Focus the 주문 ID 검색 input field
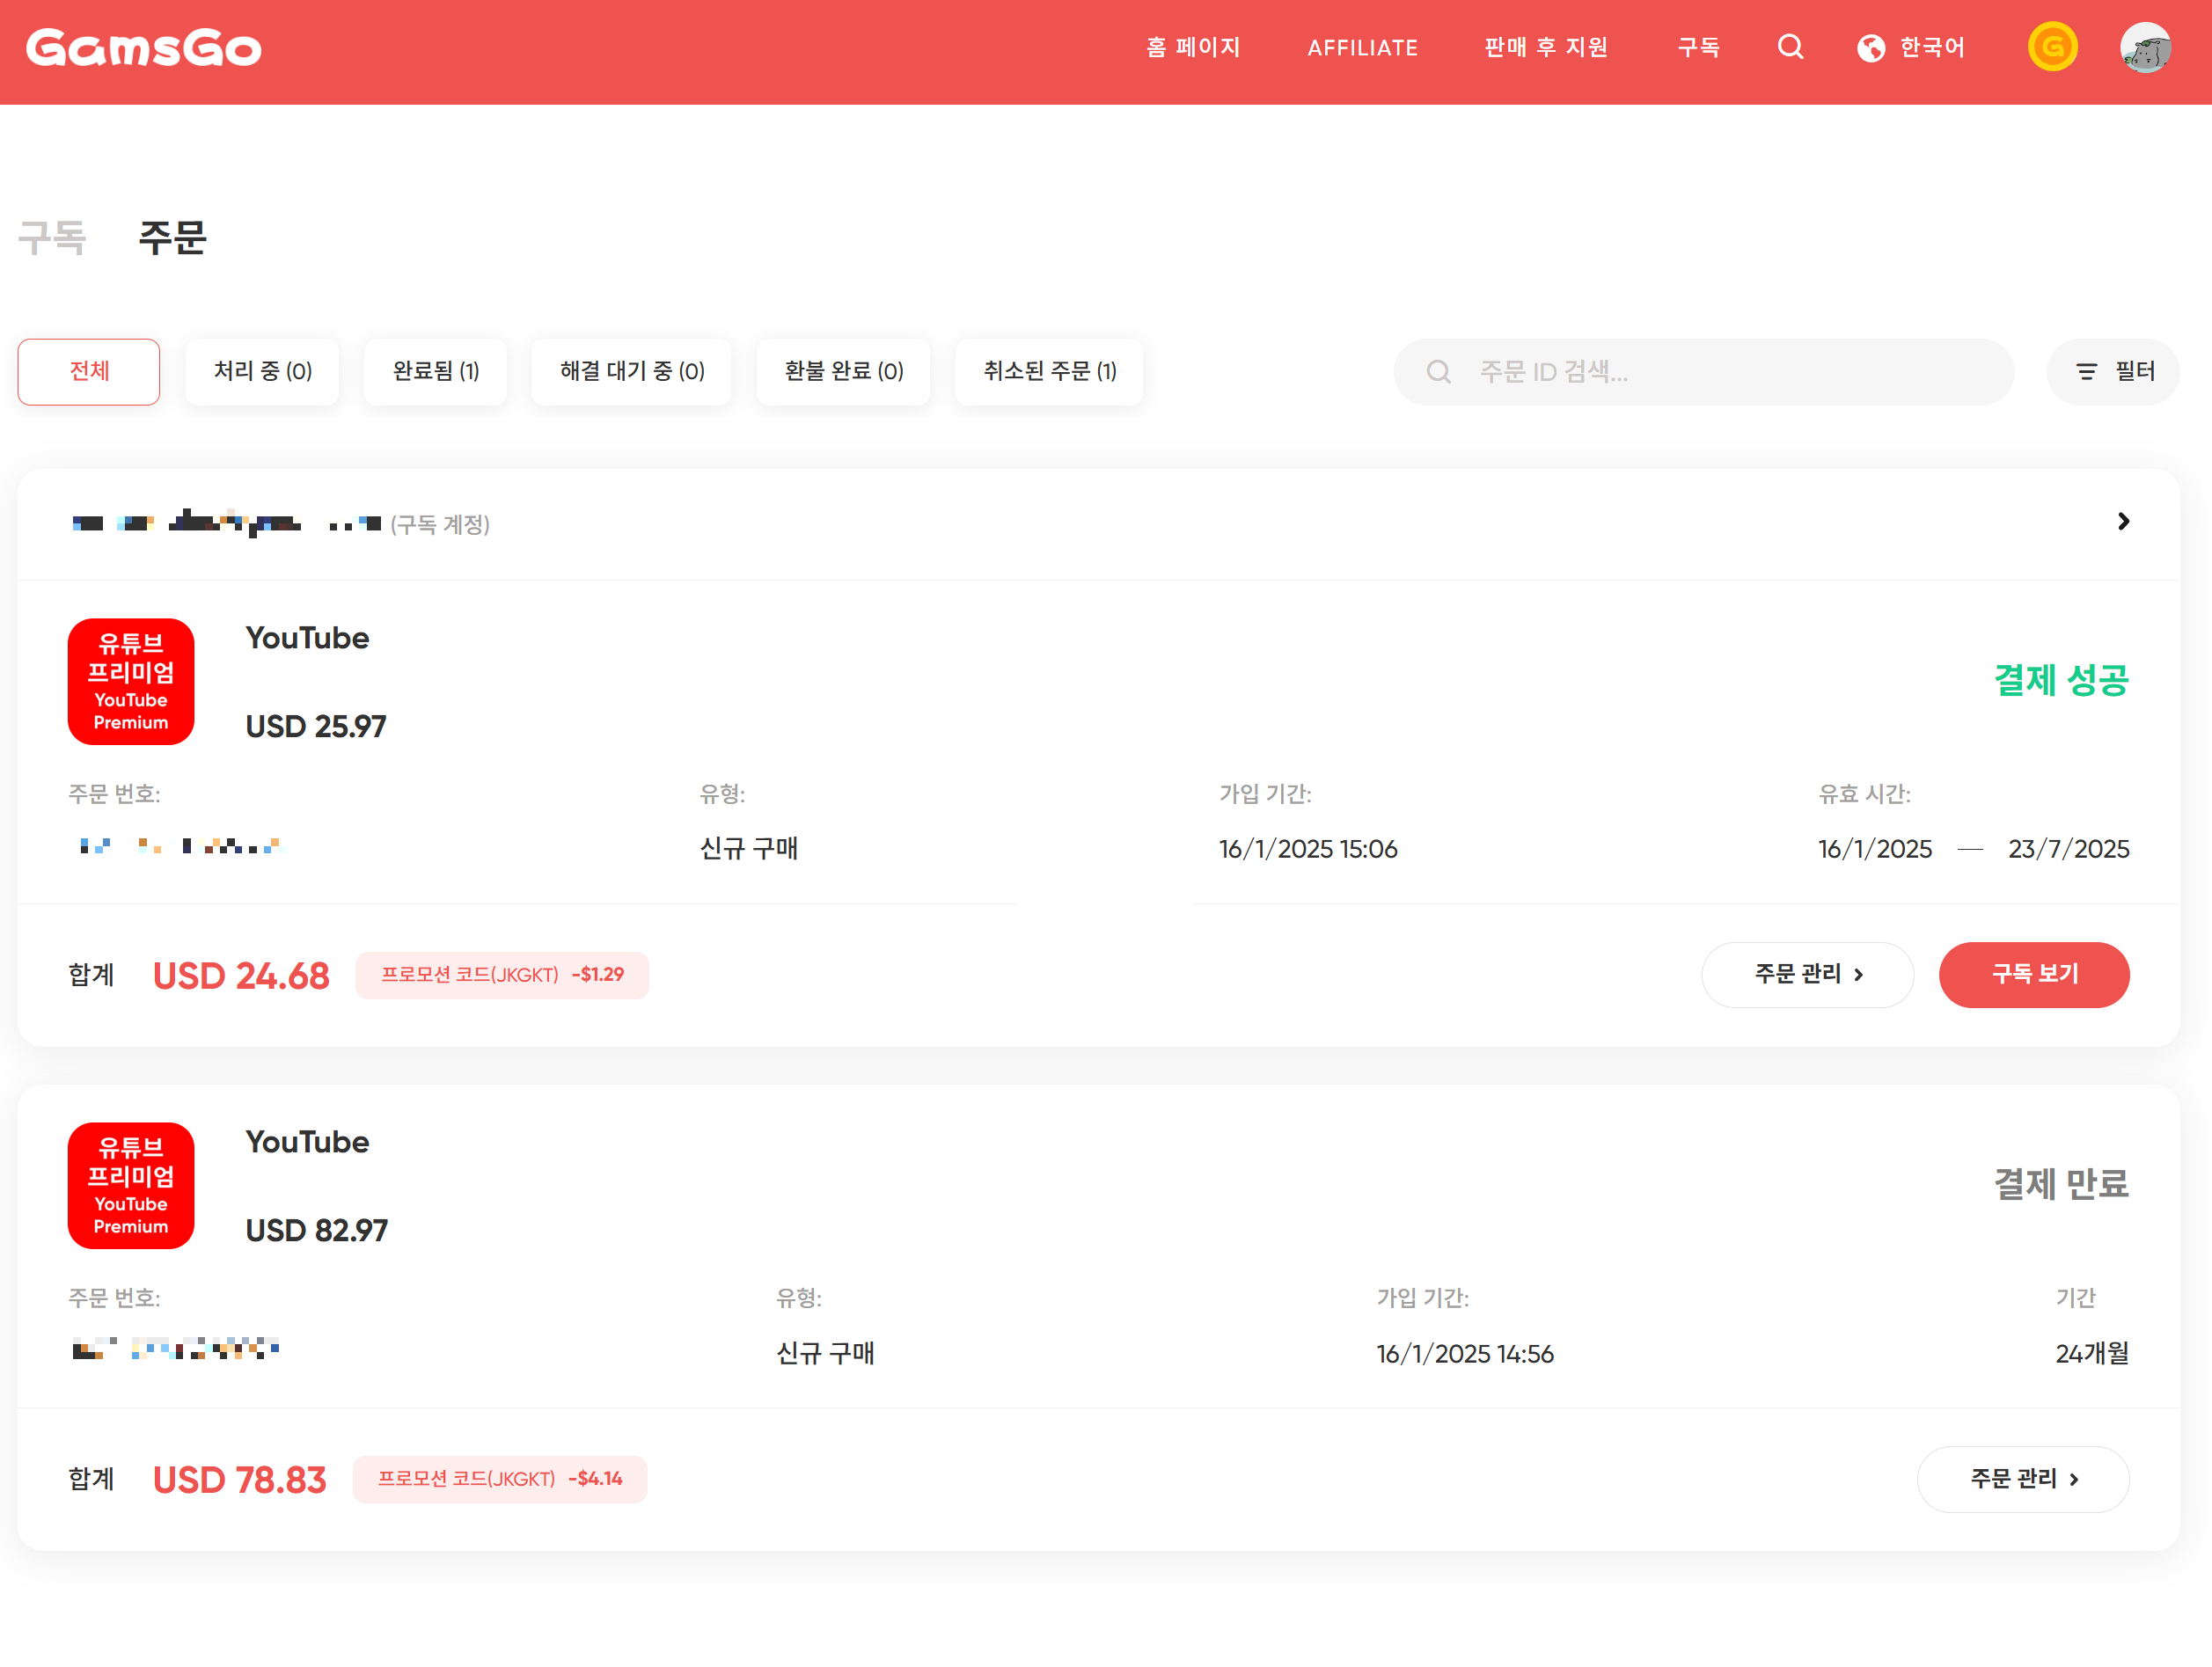 click(1703, 372)
